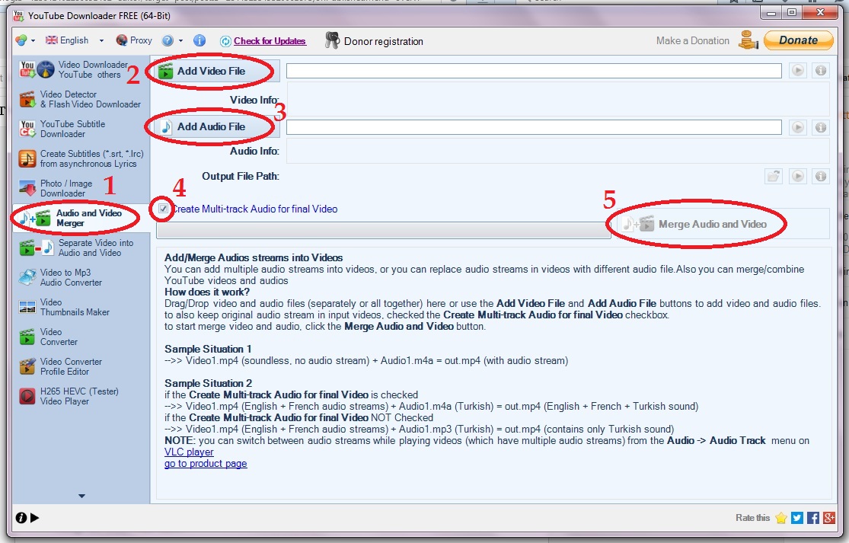This screenshot has height=543, width=849.
Task: Open Create Subtitles from asynchronous Lyrics
Action: point(81,158)
